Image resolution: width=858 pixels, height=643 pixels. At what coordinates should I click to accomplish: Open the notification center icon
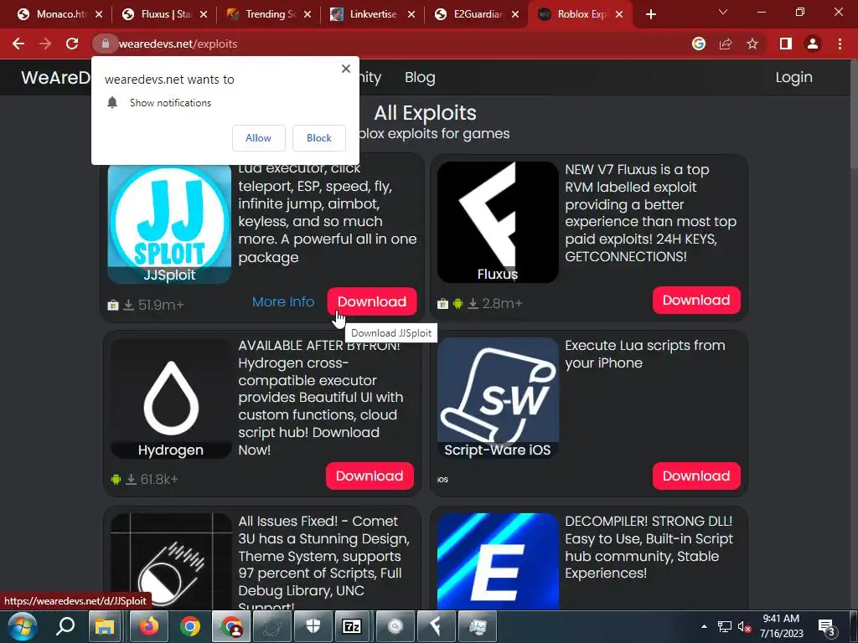click(827, 627)
